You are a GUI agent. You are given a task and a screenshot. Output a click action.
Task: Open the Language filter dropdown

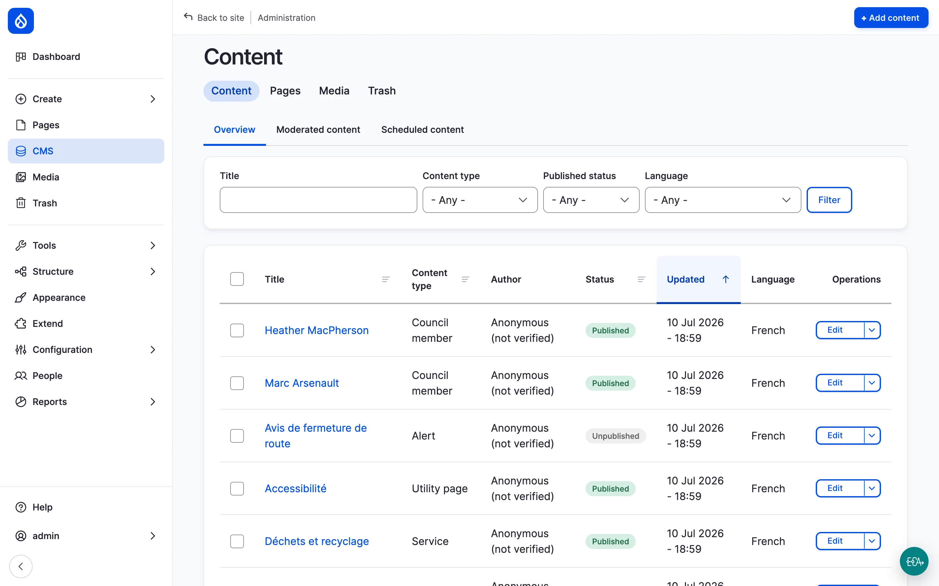click(723, 200)
